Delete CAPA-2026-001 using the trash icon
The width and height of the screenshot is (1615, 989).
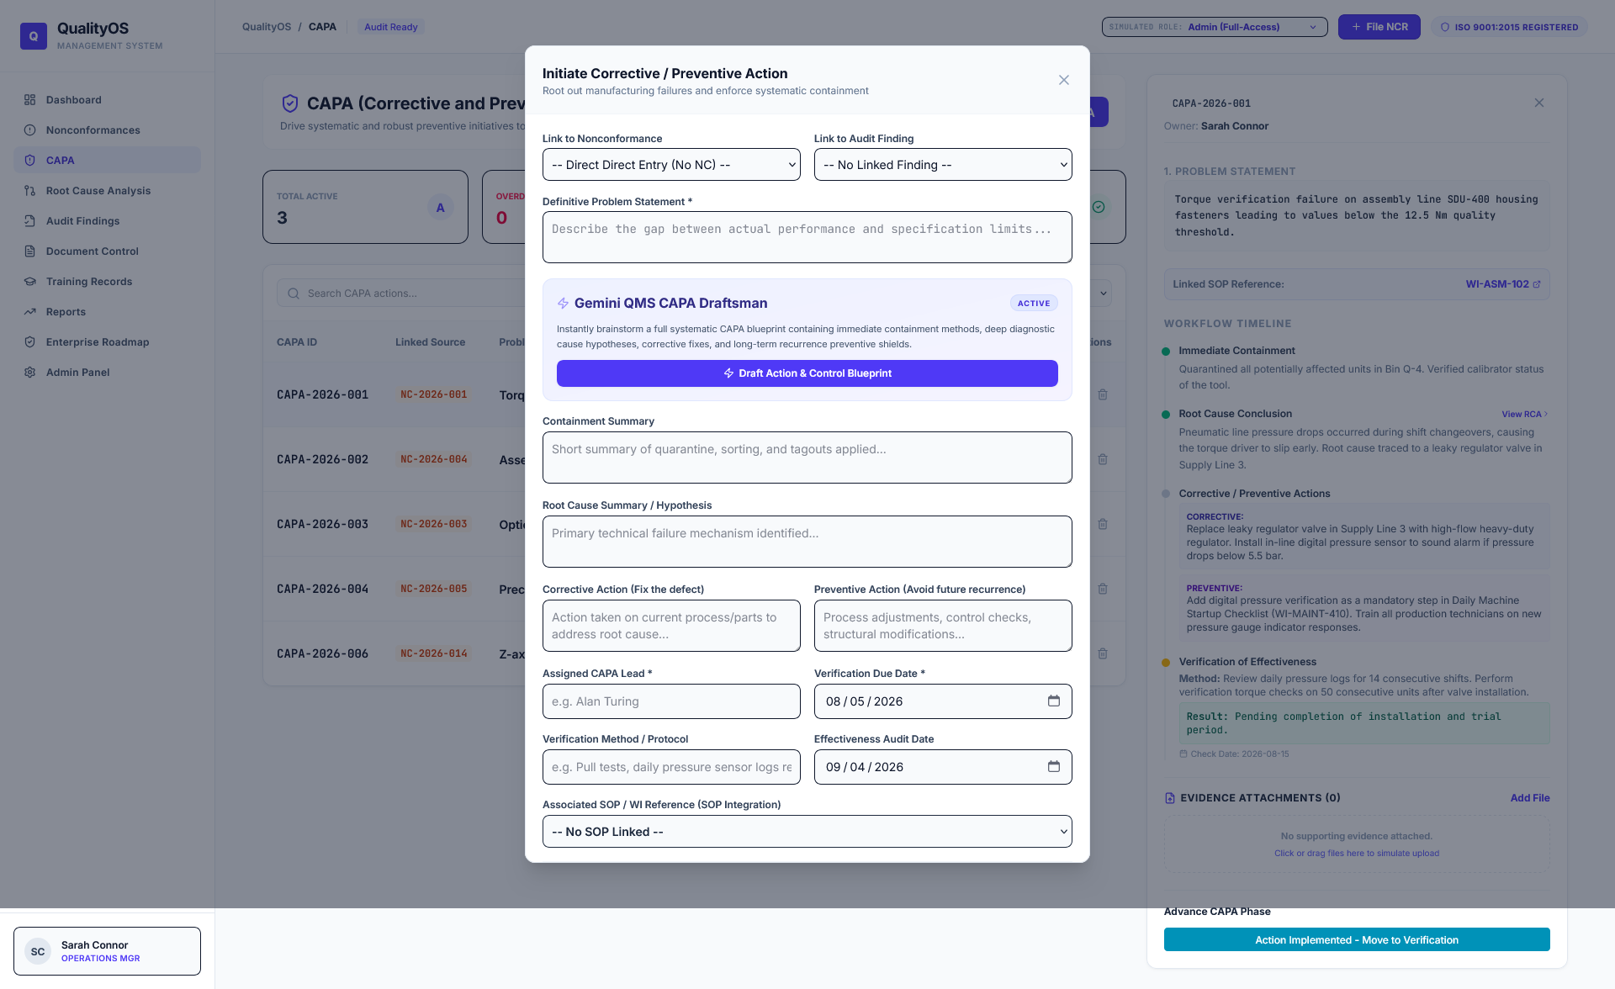tap(1103, 394)
